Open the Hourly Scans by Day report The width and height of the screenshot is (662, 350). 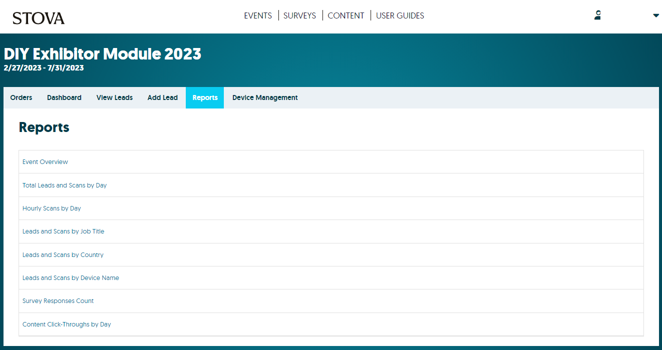[52, 208]
